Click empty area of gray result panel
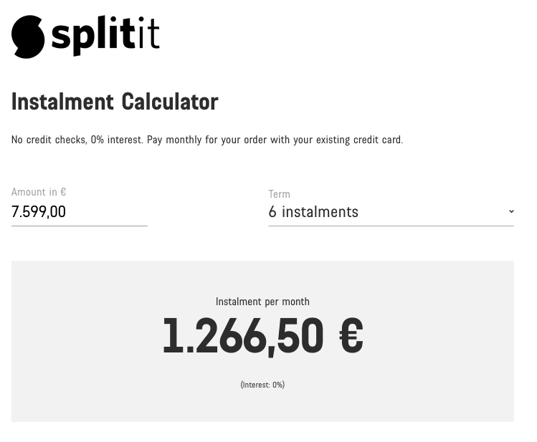 [x=86, y=344]
